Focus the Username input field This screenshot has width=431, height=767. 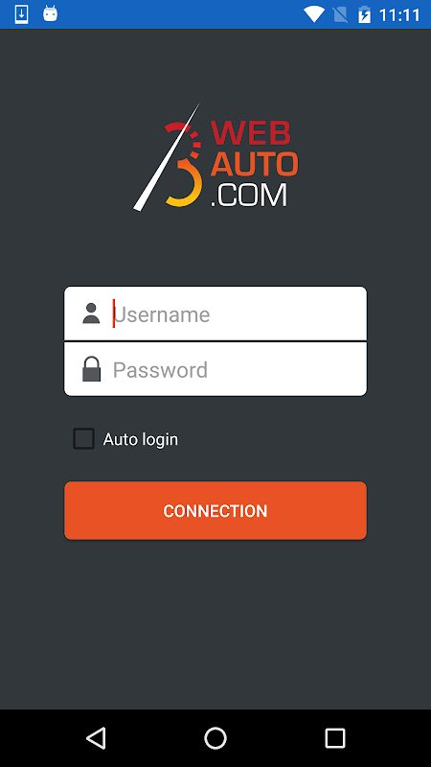215,314
